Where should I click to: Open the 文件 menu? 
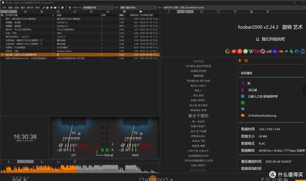4,7
